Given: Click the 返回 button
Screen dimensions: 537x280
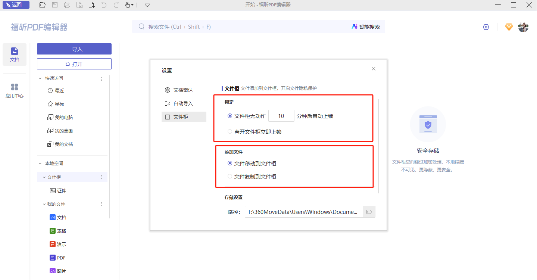Looking at the screenshot, I should click(x=16, y=5).
